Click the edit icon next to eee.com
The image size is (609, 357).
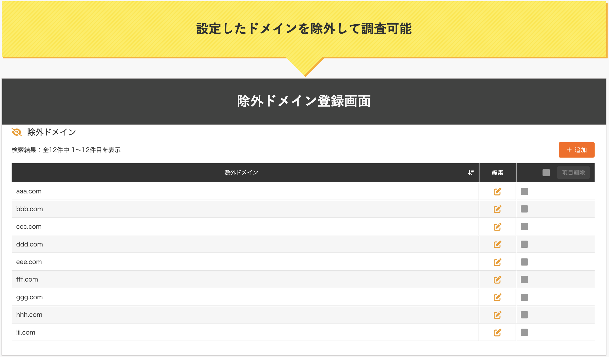click(497, 262)
